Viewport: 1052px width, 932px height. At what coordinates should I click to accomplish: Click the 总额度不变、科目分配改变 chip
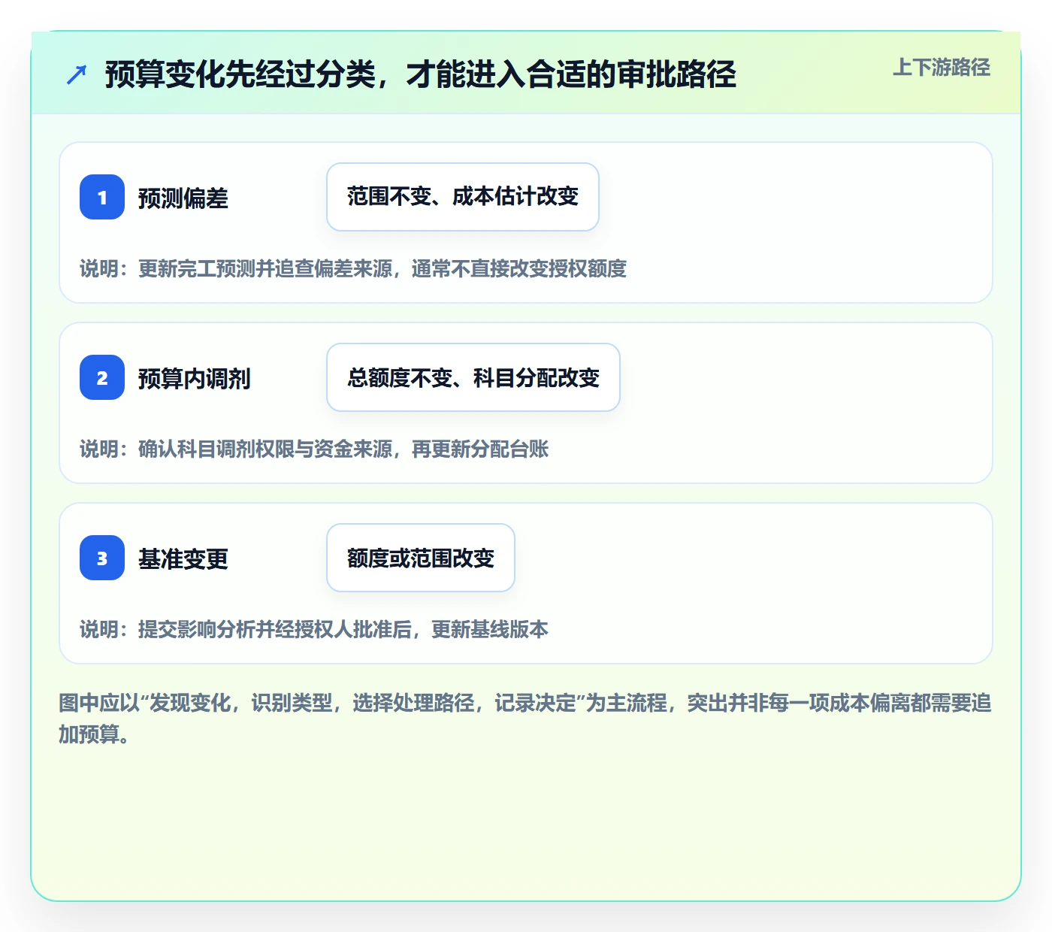coord(473,377)
